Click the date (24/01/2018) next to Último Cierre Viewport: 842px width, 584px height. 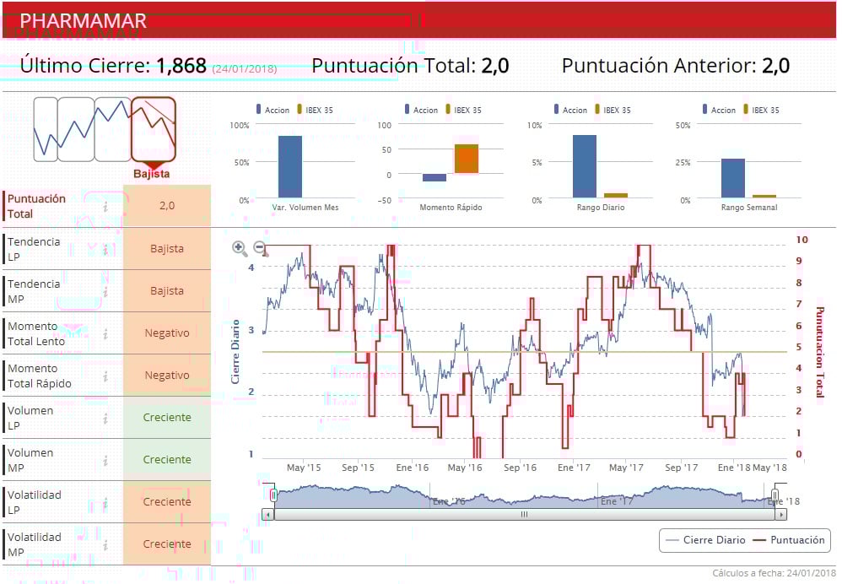pyautogui.click(x=245, y=68)
